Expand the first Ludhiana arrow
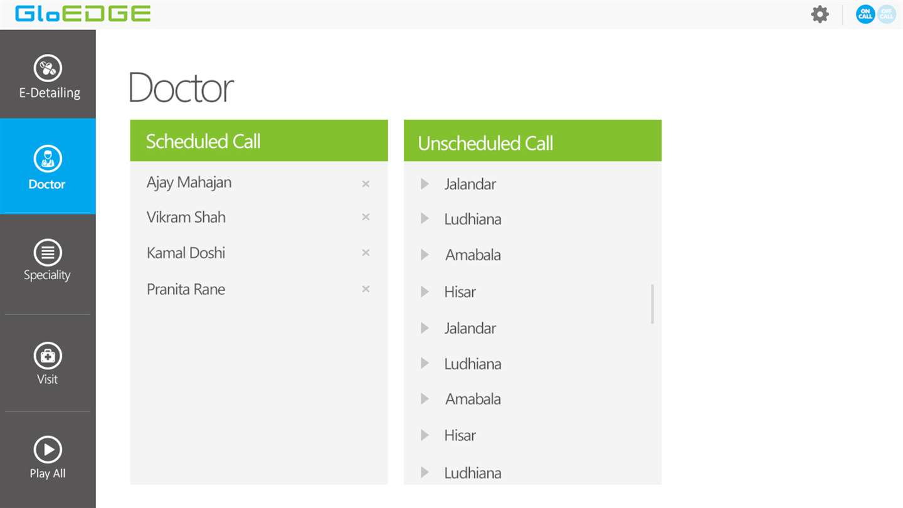The height and width of the screenshot is (508, 903). pos(425,219)
